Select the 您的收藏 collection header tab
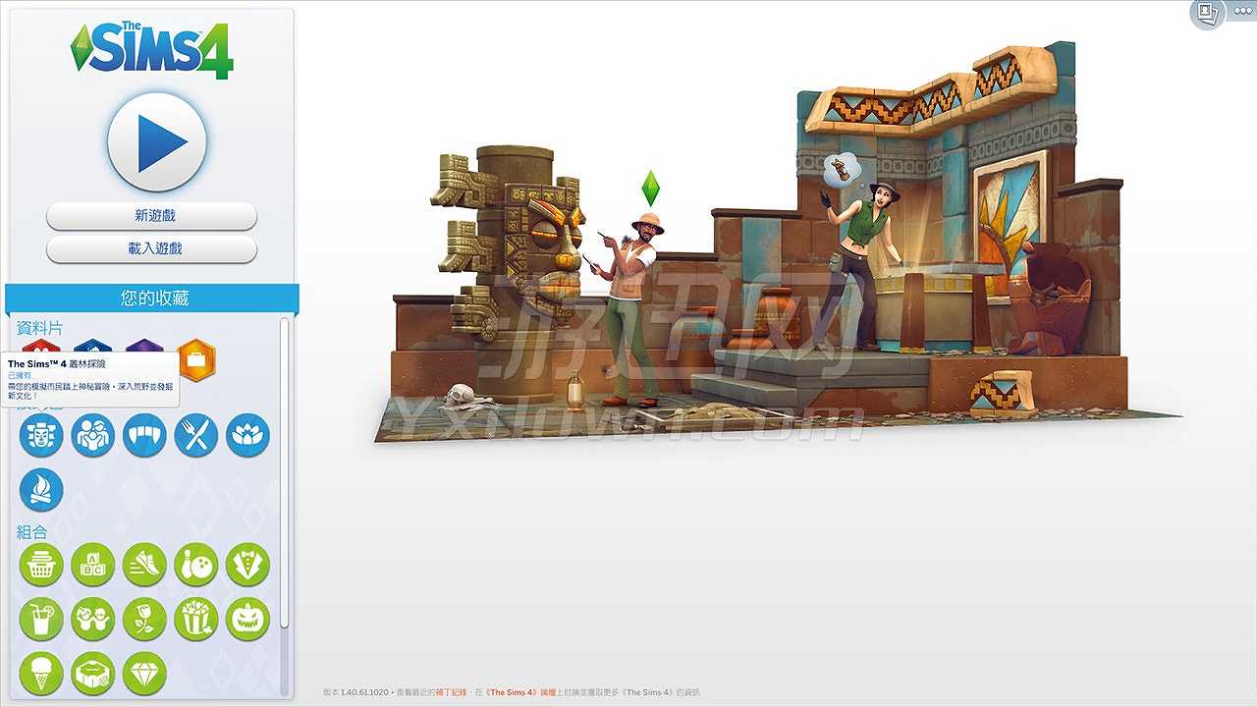The image size is (1257, 707). 152,299
